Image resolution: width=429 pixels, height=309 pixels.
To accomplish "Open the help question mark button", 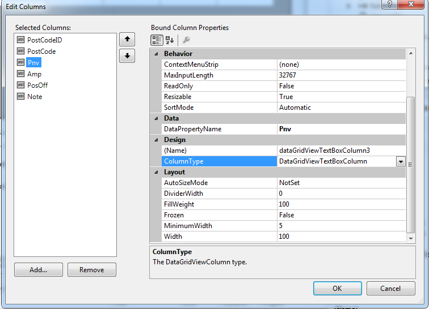I will tap(390, 4).
